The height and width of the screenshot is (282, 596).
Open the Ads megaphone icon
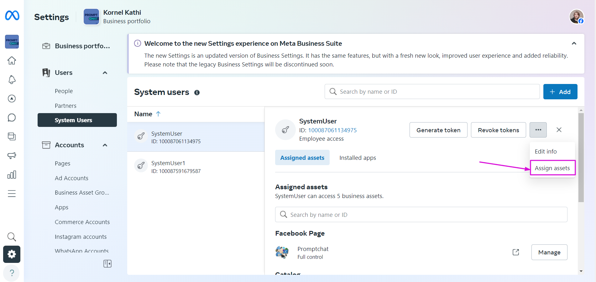click(x=12, y=155)
